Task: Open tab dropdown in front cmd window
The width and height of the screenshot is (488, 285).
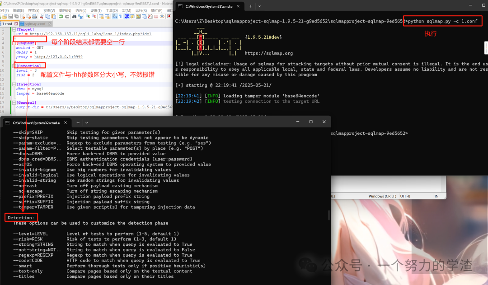Action: (86, 123)
